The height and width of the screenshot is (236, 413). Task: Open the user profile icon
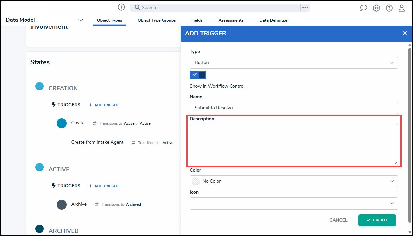pyautogui.click(x=402, y=8)
